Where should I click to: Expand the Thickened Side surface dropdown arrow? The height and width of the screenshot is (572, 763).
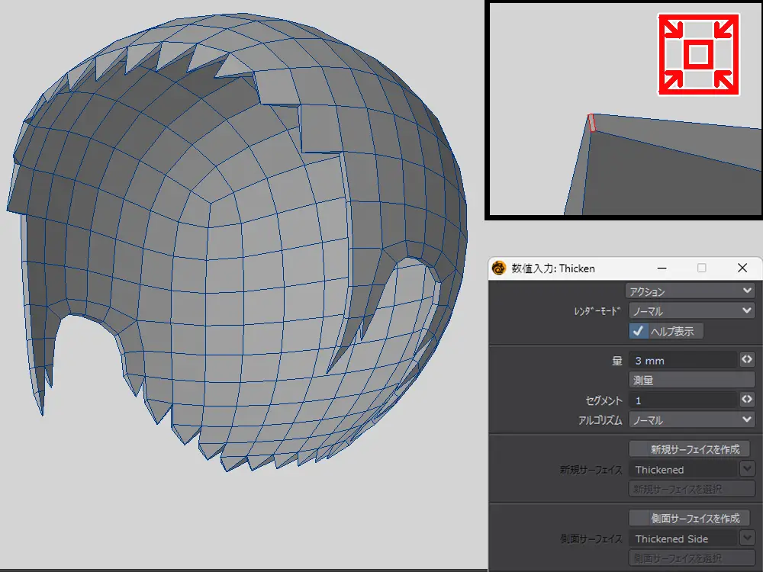748,538
